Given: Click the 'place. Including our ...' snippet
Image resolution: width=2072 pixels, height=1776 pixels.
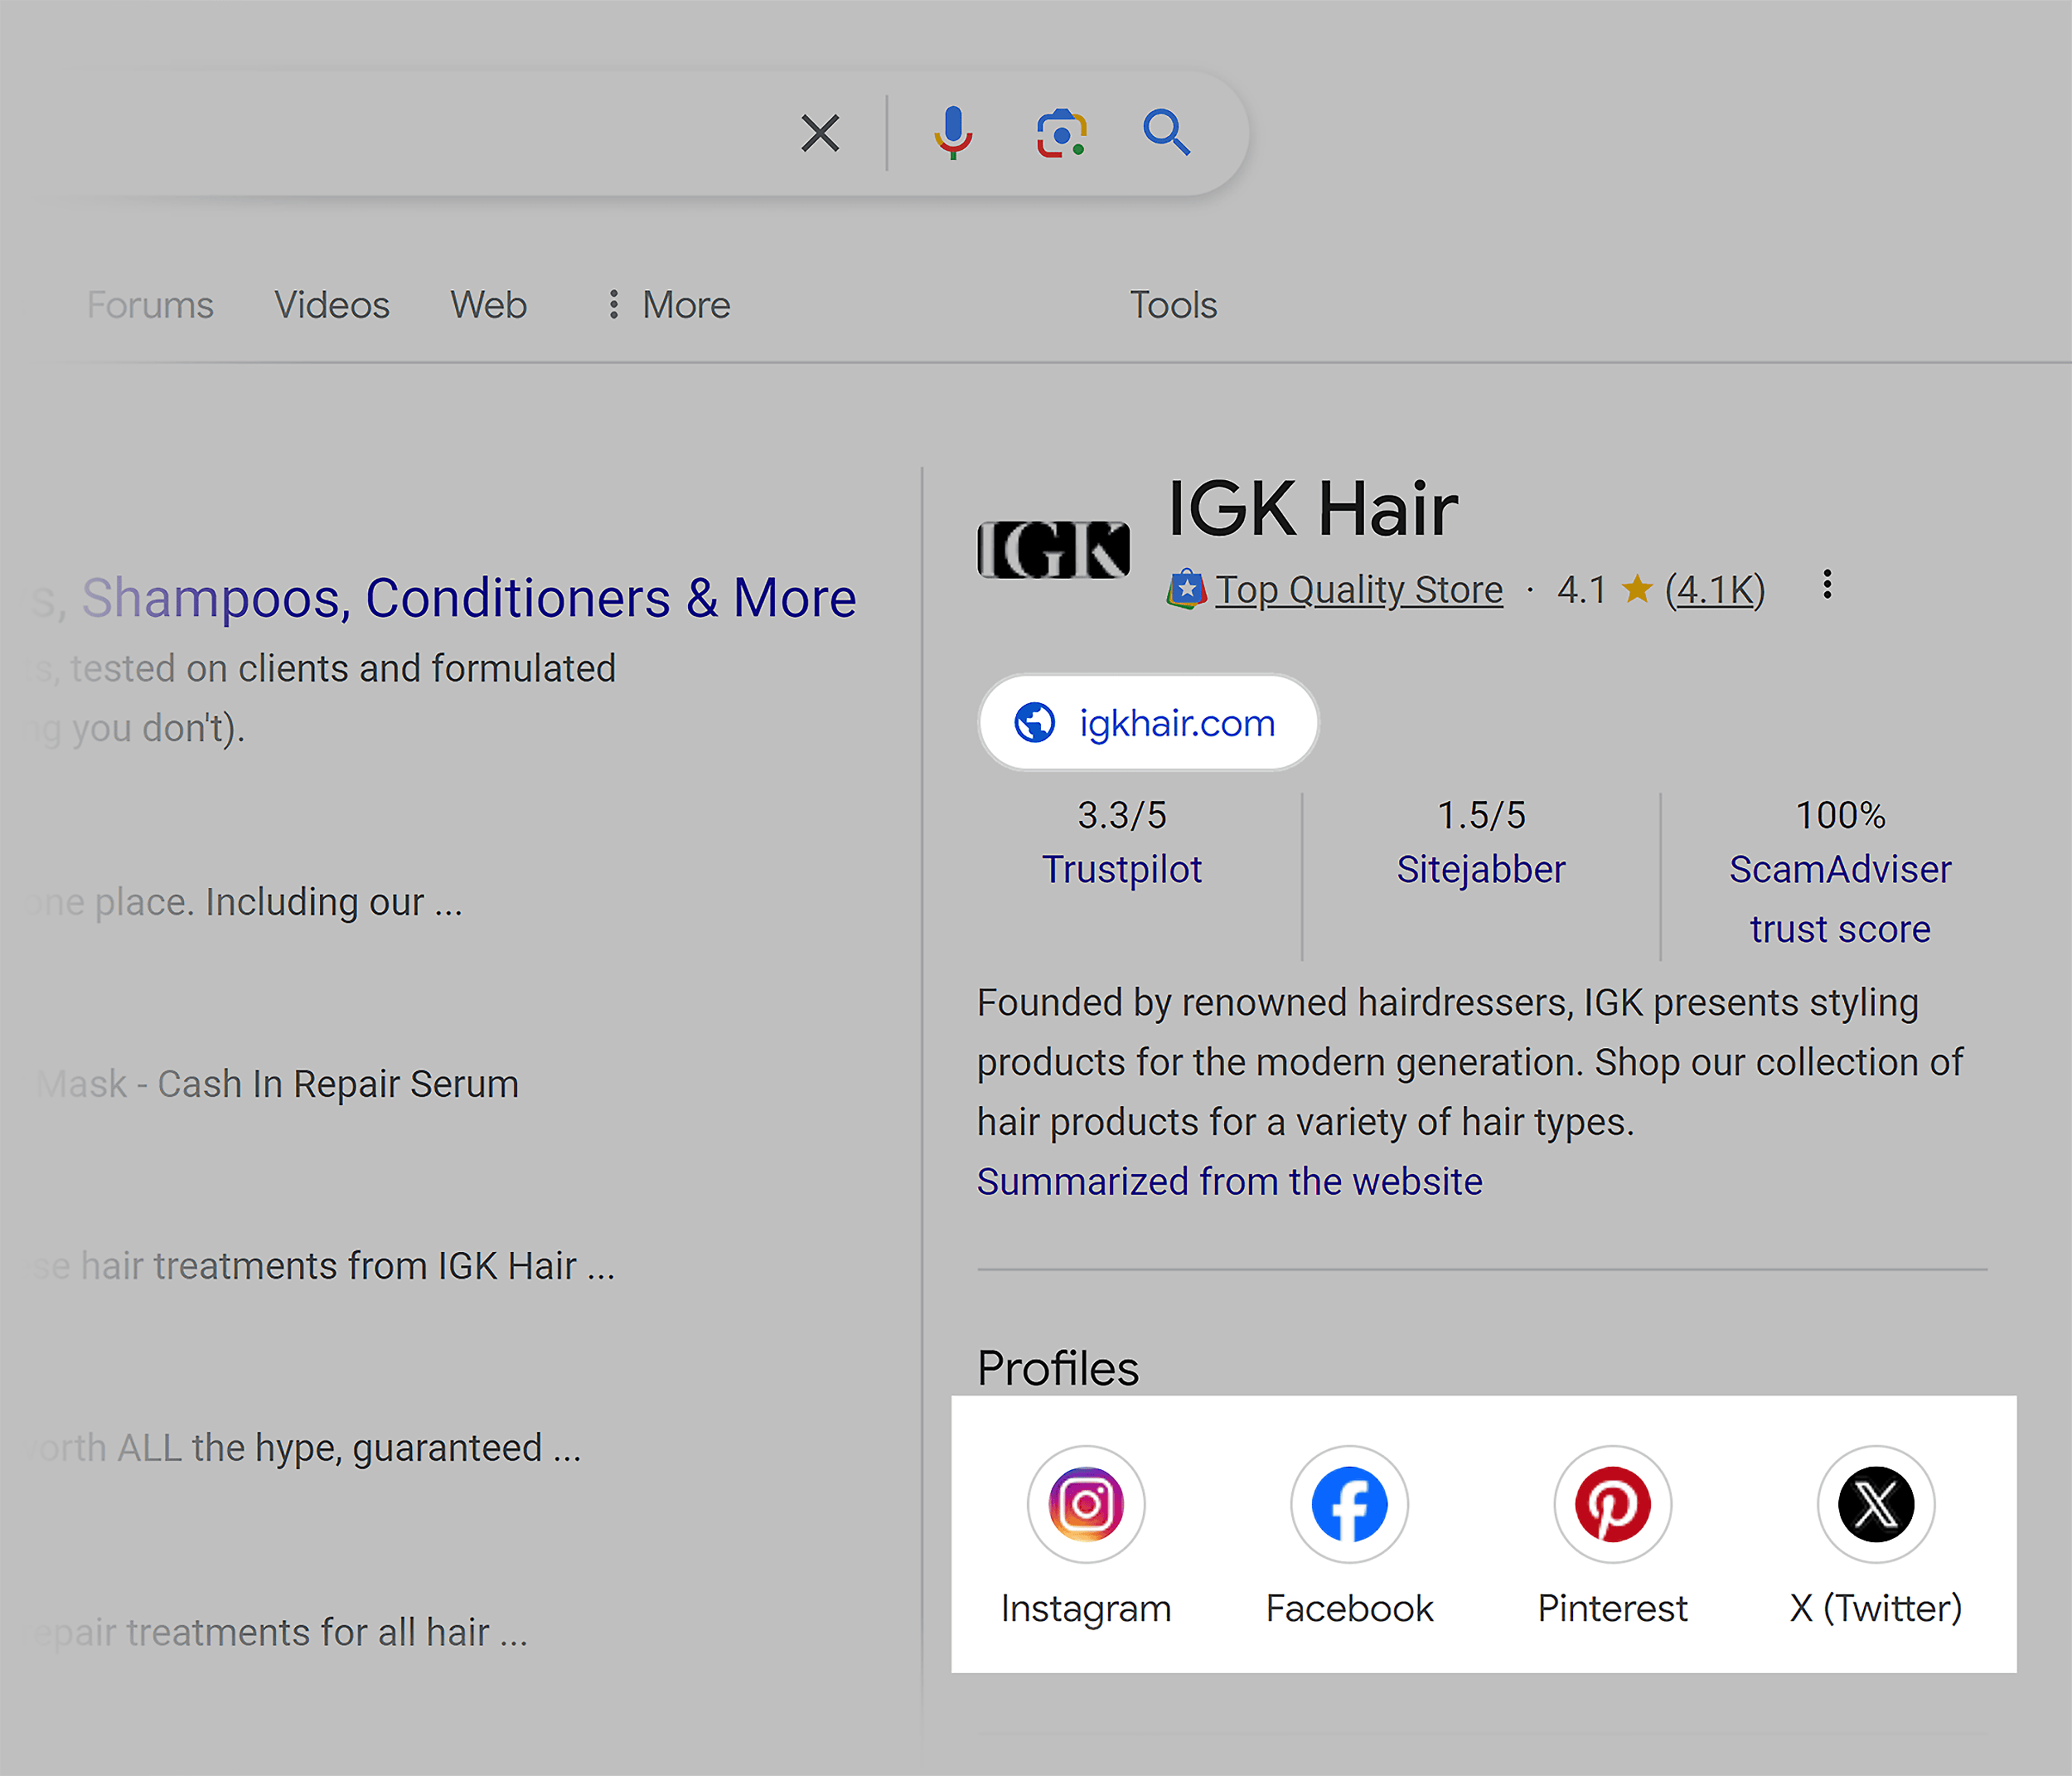Looking at the screenshot, I should click(x=278, y=902).
